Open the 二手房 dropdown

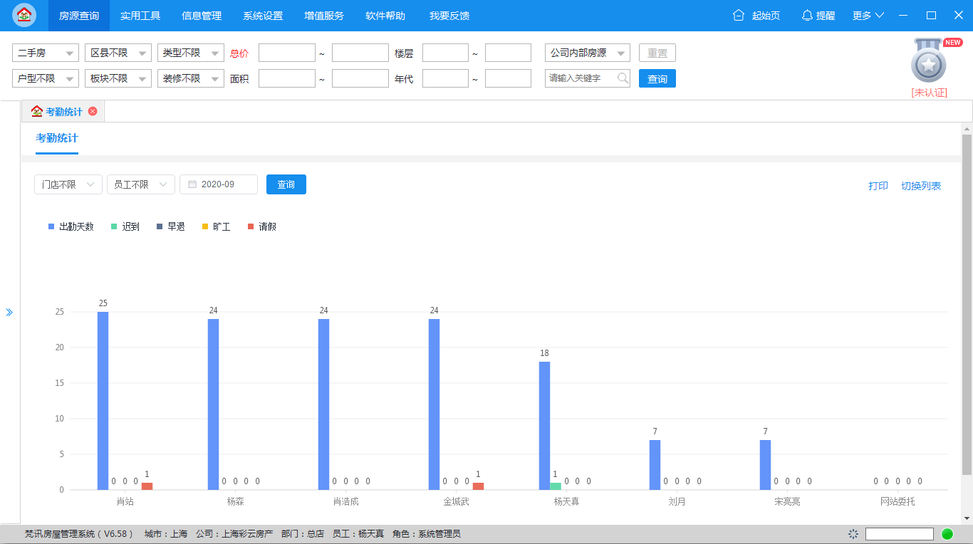pyautogui.click(x=46, y=53)
